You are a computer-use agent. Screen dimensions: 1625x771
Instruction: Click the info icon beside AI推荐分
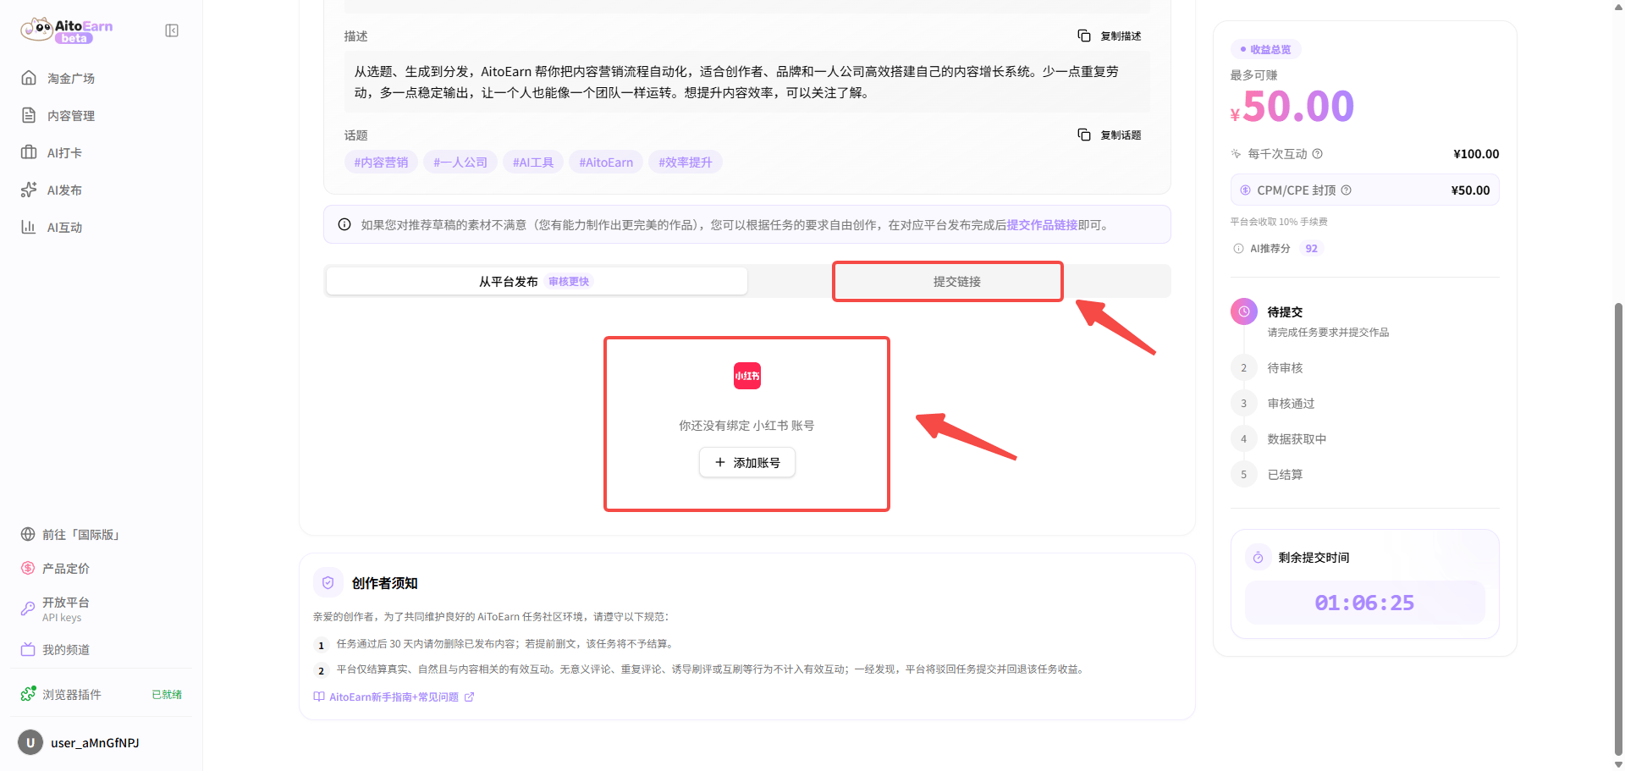pyautogui.click(x=1238, y=248)
